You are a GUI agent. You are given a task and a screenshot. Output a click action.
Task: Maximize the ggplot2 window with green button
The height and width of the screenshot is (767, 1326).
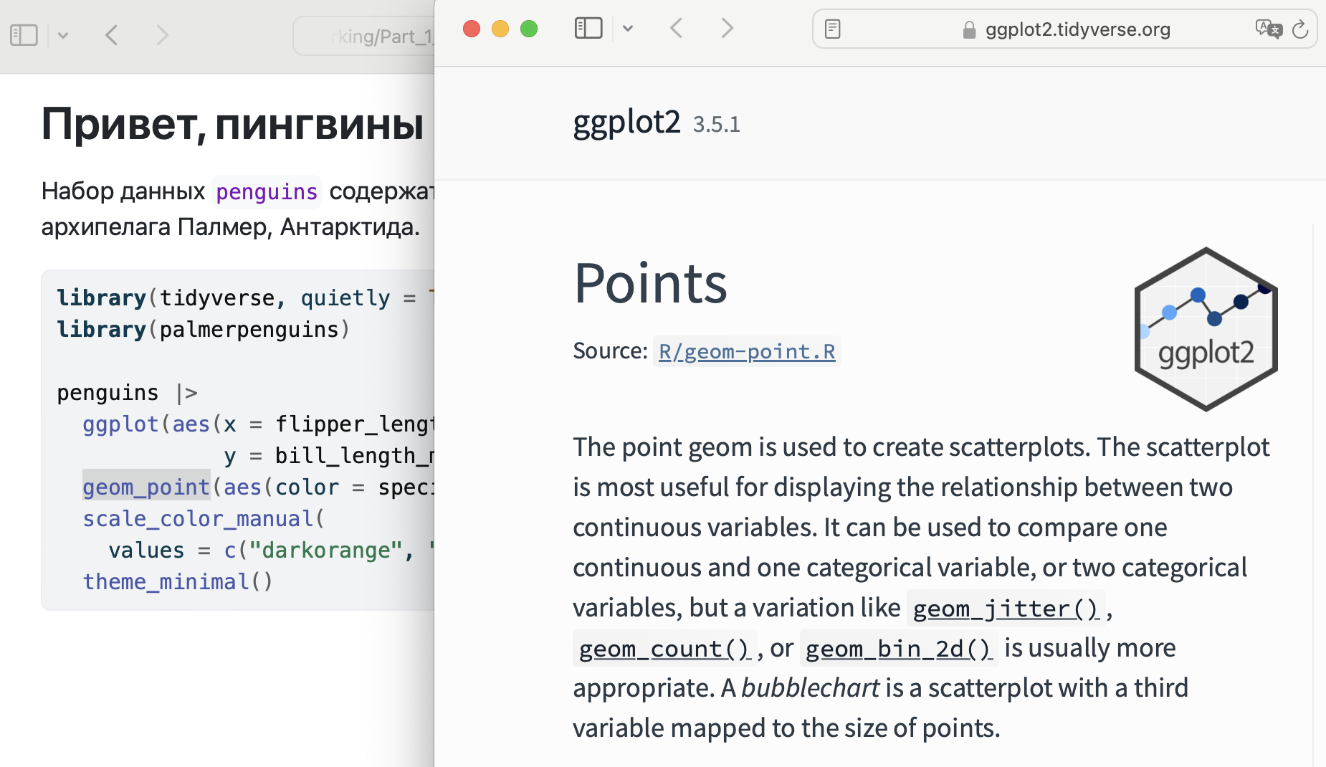[x=529, y=29]
